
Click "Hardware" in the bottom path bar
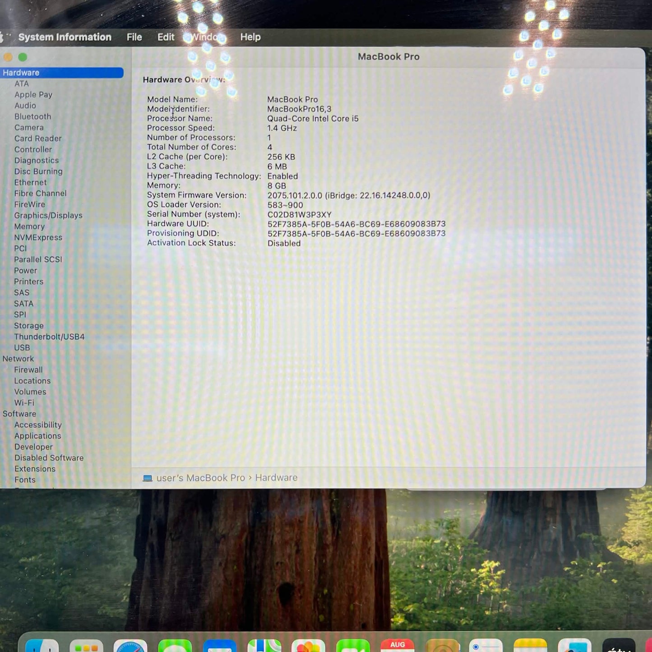tap(276, 478)
